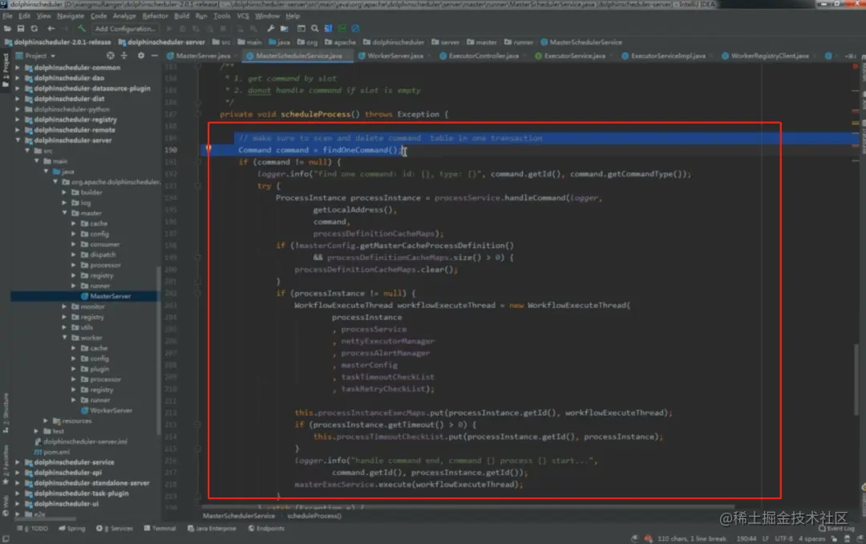Open the Java Enterprise tool window
The height and width of the screenshot is (544, 866).
tap(212, 529)
